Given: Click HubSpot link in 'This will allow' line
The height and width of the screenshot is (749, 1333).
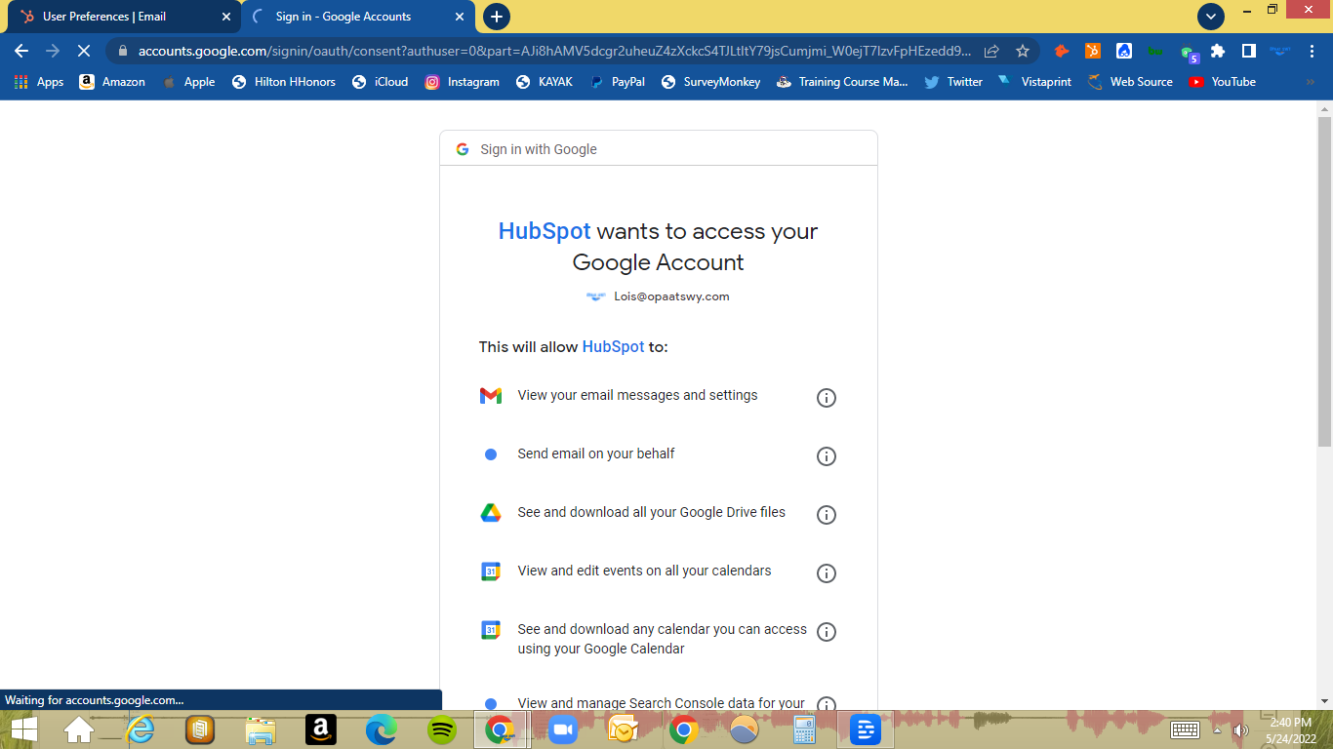Looking at the screenshot, I should coord(613,347).
